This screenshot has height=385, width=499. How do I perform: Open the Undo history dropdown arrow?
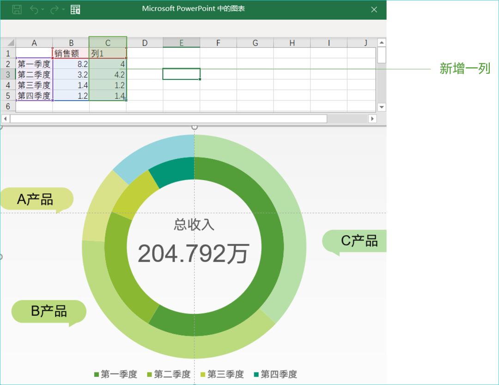43,10
